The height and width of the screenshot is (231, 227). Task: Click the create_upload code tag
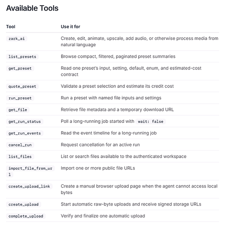(24, 204)
